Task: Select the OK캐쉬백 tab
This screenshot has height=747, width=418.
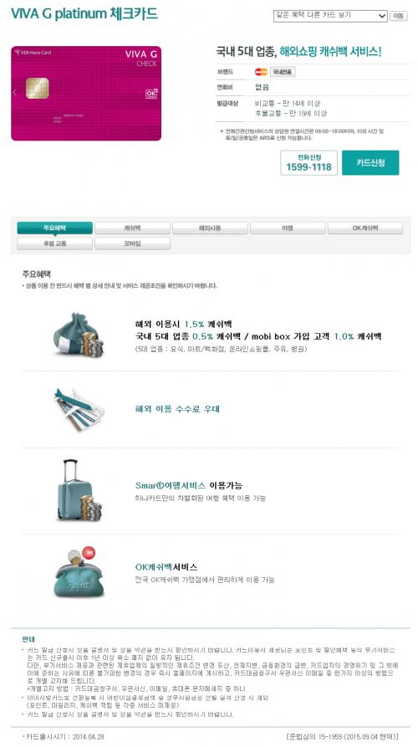Action: (365, 228)
